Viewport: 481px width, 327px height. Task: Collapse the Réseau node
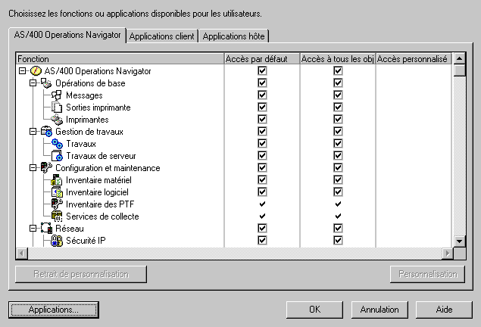point(33,229)
